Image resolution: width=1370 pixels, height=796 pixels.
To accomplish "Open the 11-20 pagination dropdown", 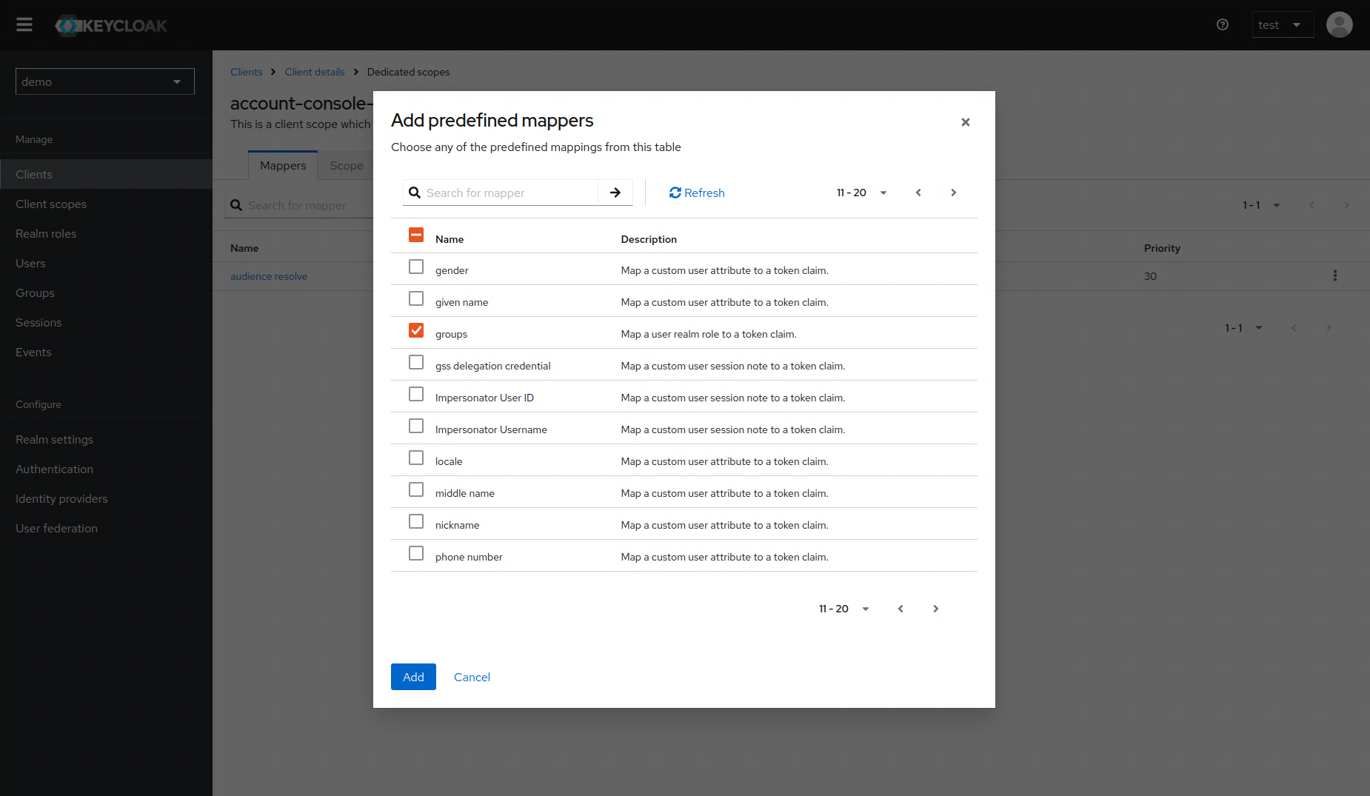I will [861, 193].
